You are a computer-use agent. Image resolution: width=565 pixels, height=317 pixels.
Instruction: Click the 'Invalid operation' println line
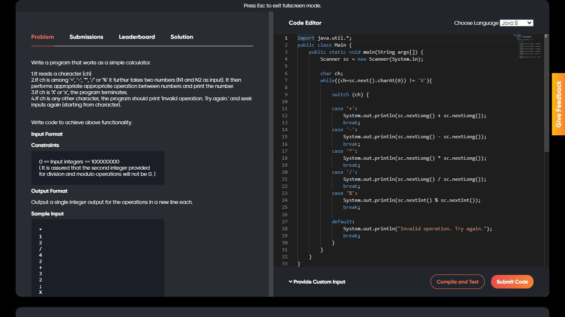(417, 229)
